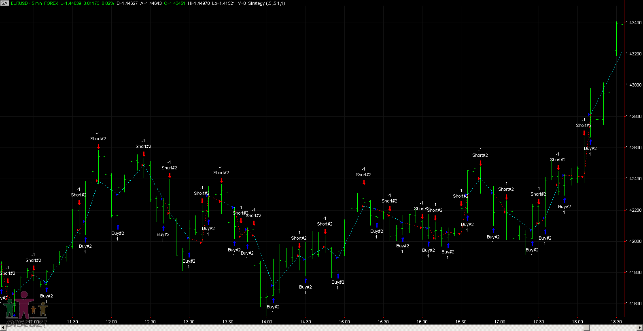
Task: Click the open value O=1.43451
Action: [175, 3]
